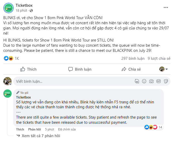Open the 297 bình luận comments list

[133, 59]
